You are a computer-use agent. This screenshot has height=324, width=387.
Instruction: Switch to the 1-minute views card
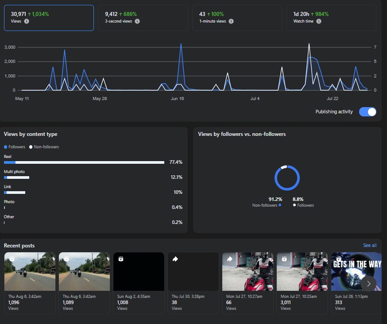237,18
